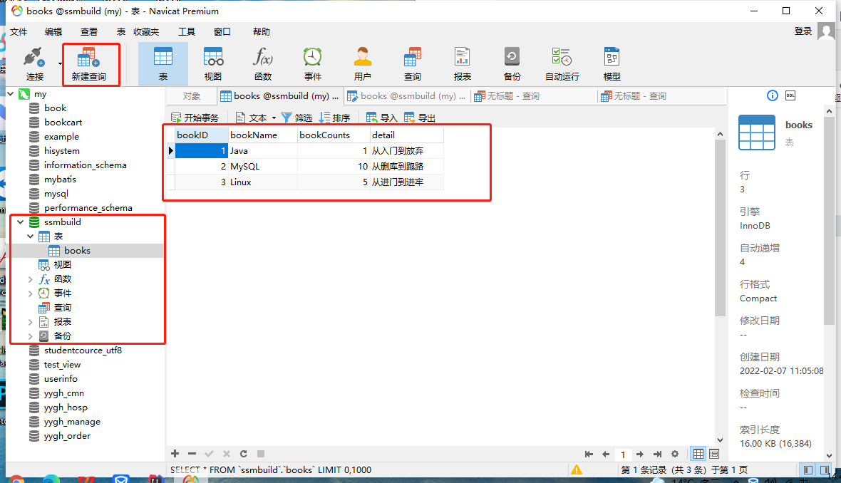This screenshot has height=483, width=841.
Task: Click the 登录 login link
Action: coord(803,31)
